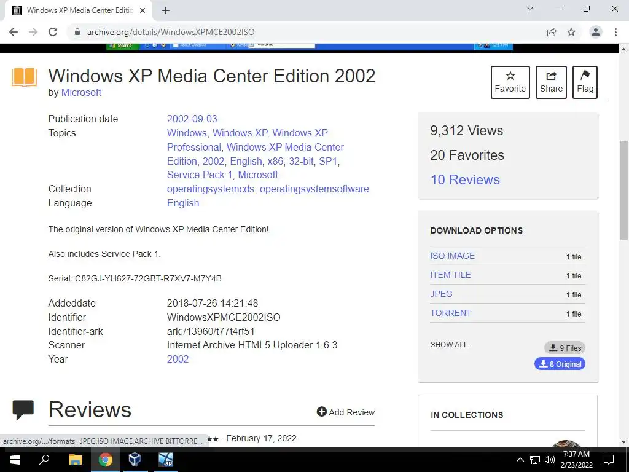Click scrollbar up arrow
This screenshot has height=472, width=629.
coord(624,49)
